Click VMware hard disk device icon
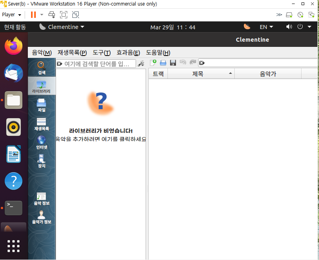 [x=289, y=15]
